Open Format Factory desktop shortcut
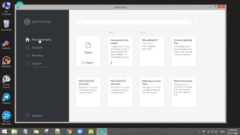The width and height of the screenshot is (240, 135). coord(6,82)
